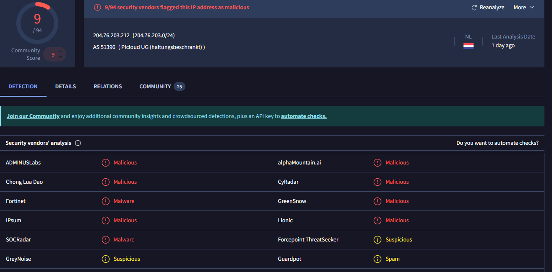552x272 pixels.
Task: Click the red alert icon in the flagged banner
Action: pos(97,8)
